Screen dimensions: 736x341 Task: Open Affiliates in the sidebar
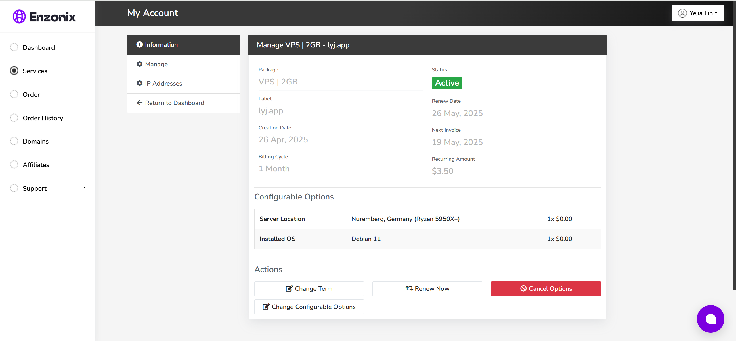[36, 165]
